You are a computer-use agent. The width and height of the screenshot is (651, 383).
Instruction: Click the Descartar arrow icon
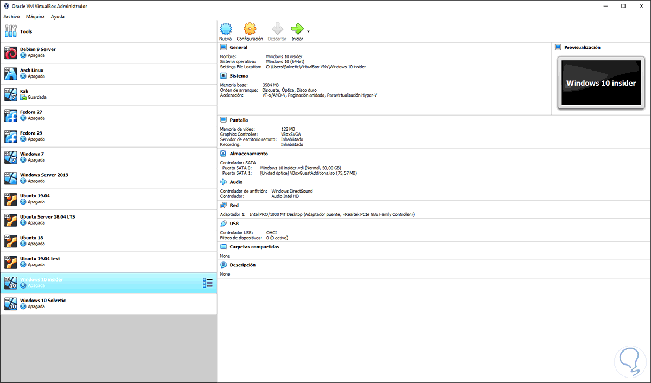click(x=277, y=29)
